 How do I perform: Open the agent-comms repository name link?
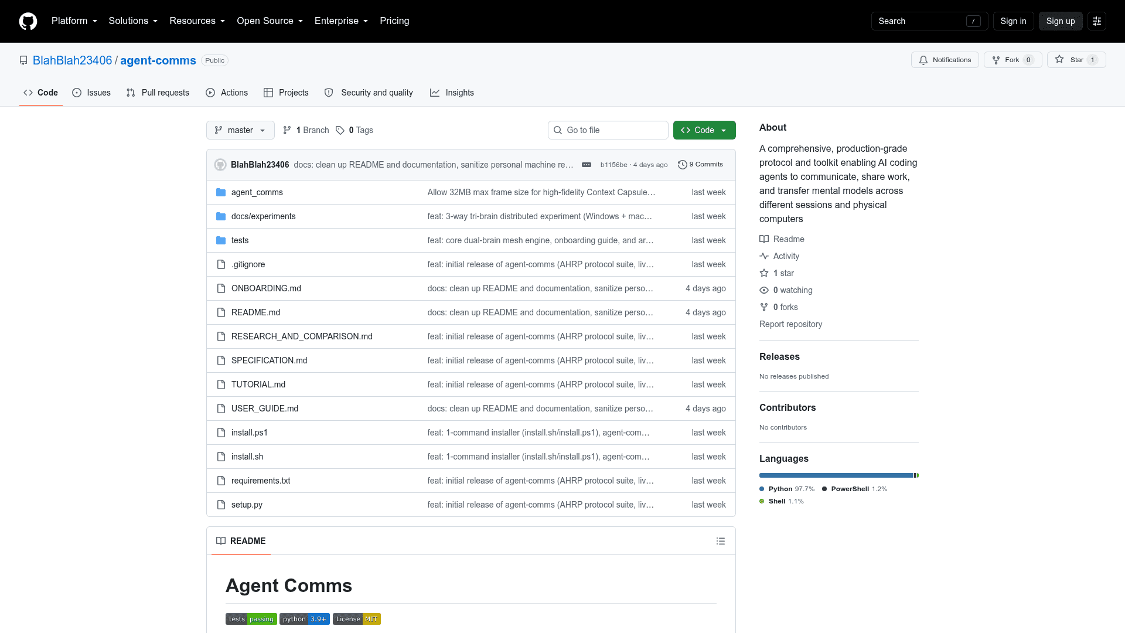tap(158, 60)
